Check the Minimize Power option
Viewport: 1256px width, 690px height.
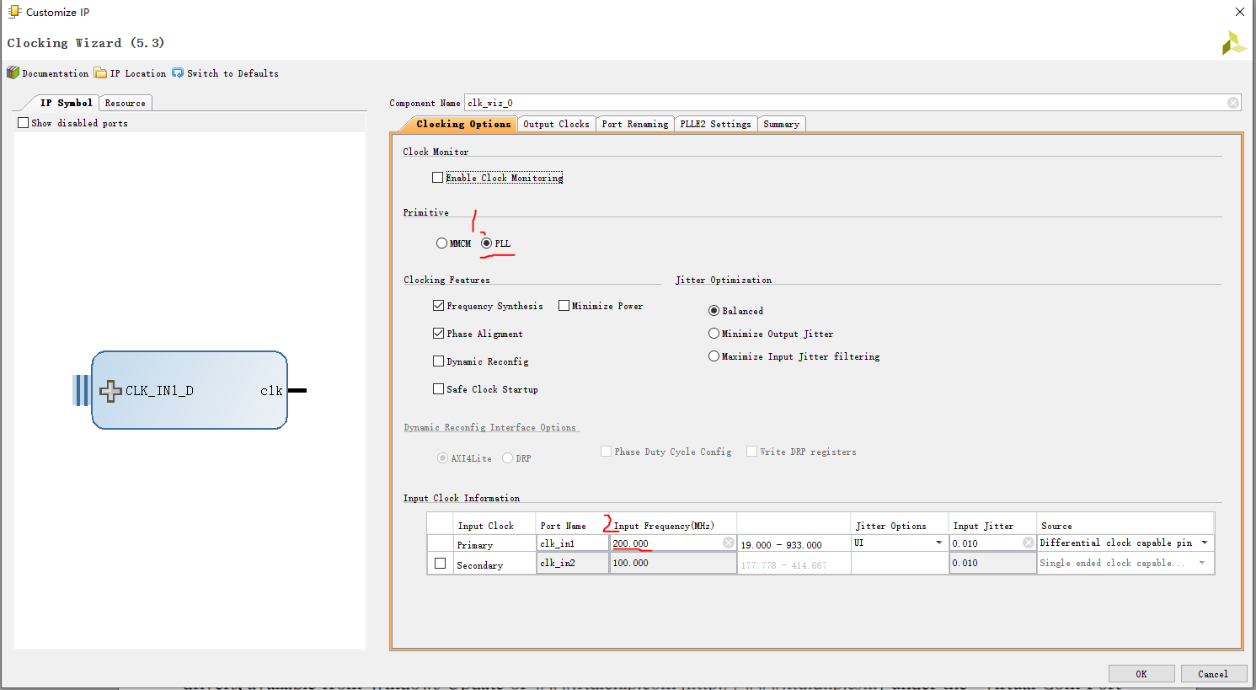pyautogui.click(x=564, y=306)
